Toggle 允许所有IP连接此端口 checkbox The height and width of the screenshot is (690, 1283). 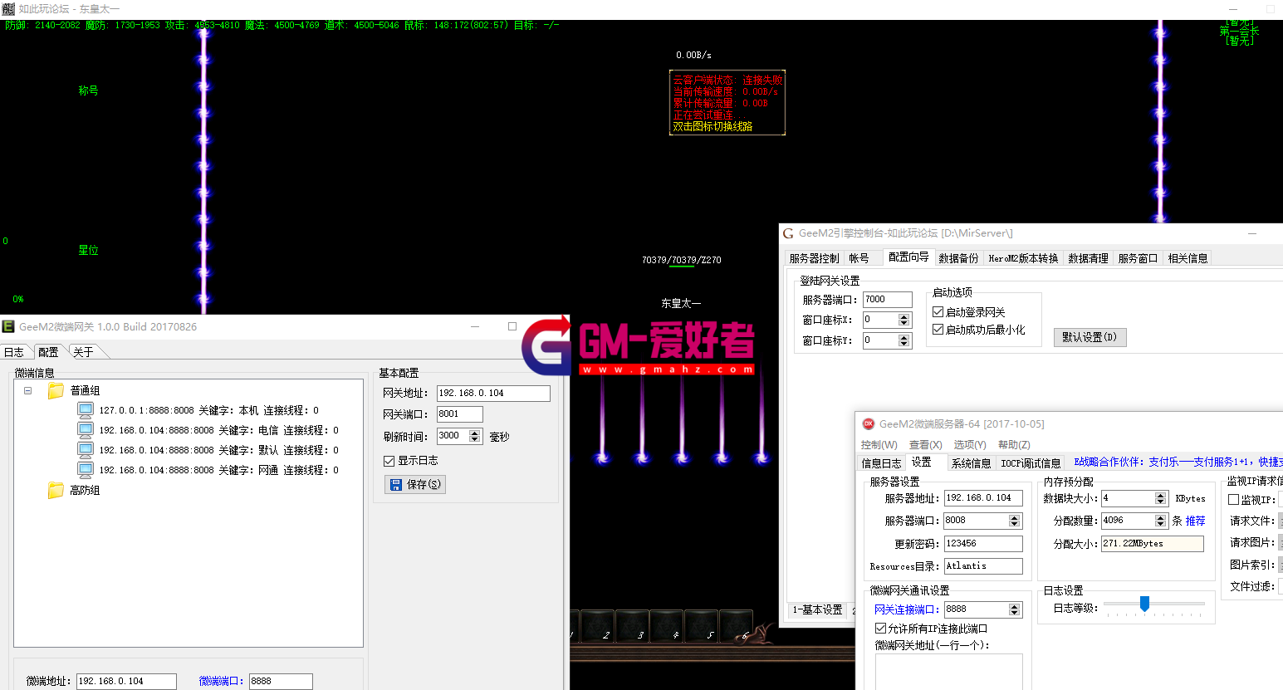pyautogui.click(x=880, y=629)
